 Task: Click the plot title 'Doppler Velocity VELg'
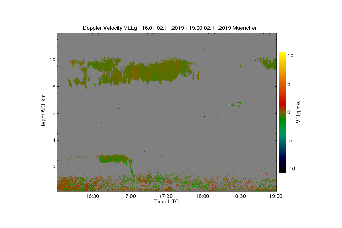coord(110,28)
